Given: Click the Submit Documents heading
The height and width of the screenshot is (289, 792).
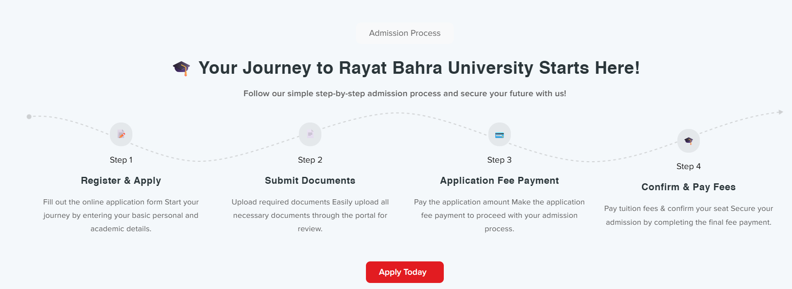Looking at the screenshot, I should pyautogui.click(x=310, y=181).
